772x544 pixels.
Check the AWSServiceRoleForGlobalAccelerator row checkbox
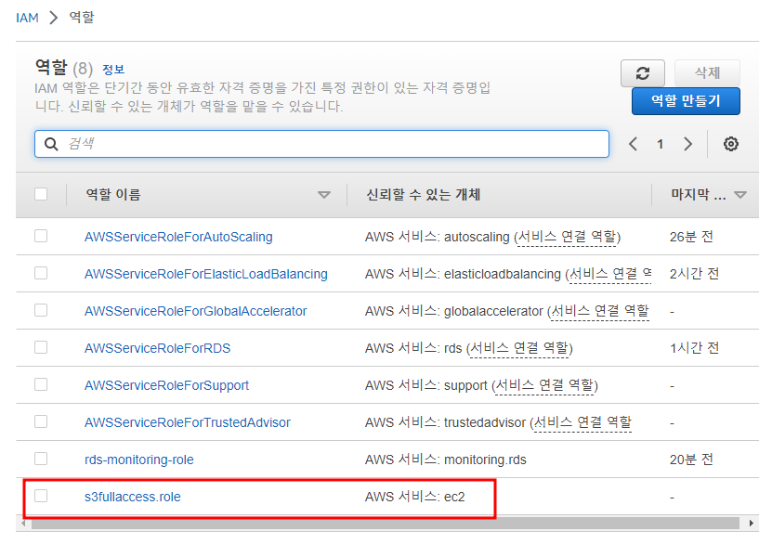(41, 310)
